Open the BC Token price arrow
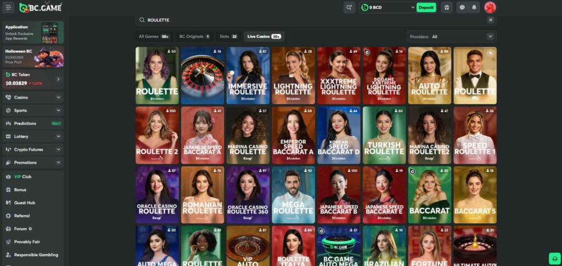Viewport: 562px width, 266px height. point(58,79)
